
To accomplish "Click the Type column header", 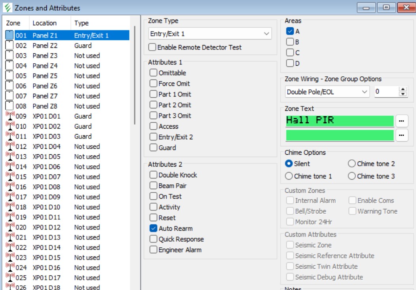I will click(x=82, y=23).
